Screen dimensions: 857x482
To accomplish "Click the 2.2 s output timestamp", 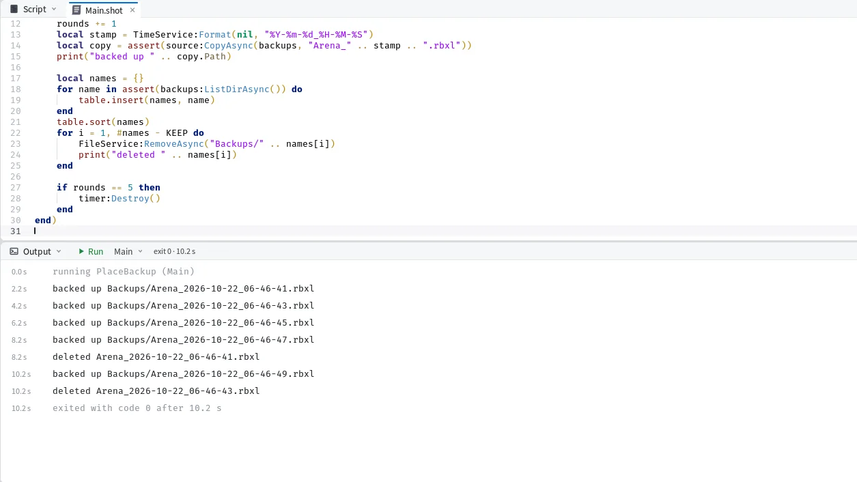I will click(19, 289).
